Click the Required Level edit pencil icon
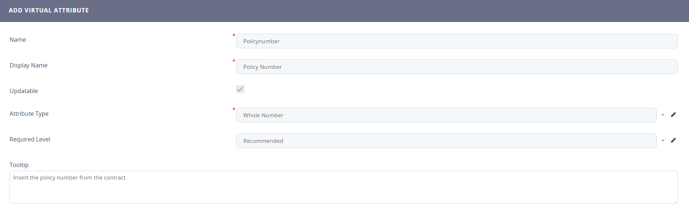Image resolution: width=689 pixels, height=222 pixels. pos(673,140)
